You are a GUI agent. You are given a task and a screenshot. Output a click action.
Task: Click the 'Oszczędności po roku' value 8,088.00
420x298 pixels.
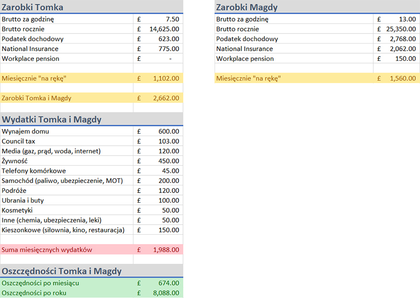click(x=166, y=293)
